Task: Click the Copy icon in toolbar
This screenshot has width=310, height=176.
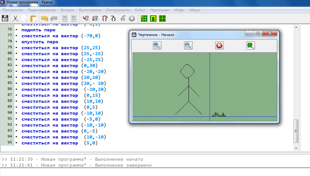Action: [24, 18]
